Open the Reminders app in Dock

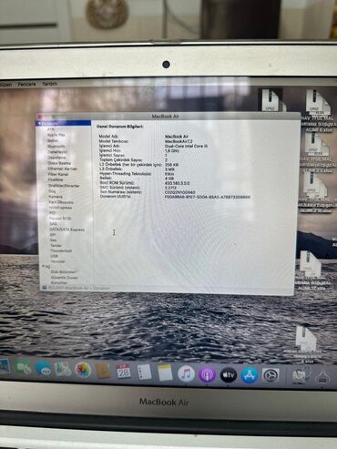[144, 372]
